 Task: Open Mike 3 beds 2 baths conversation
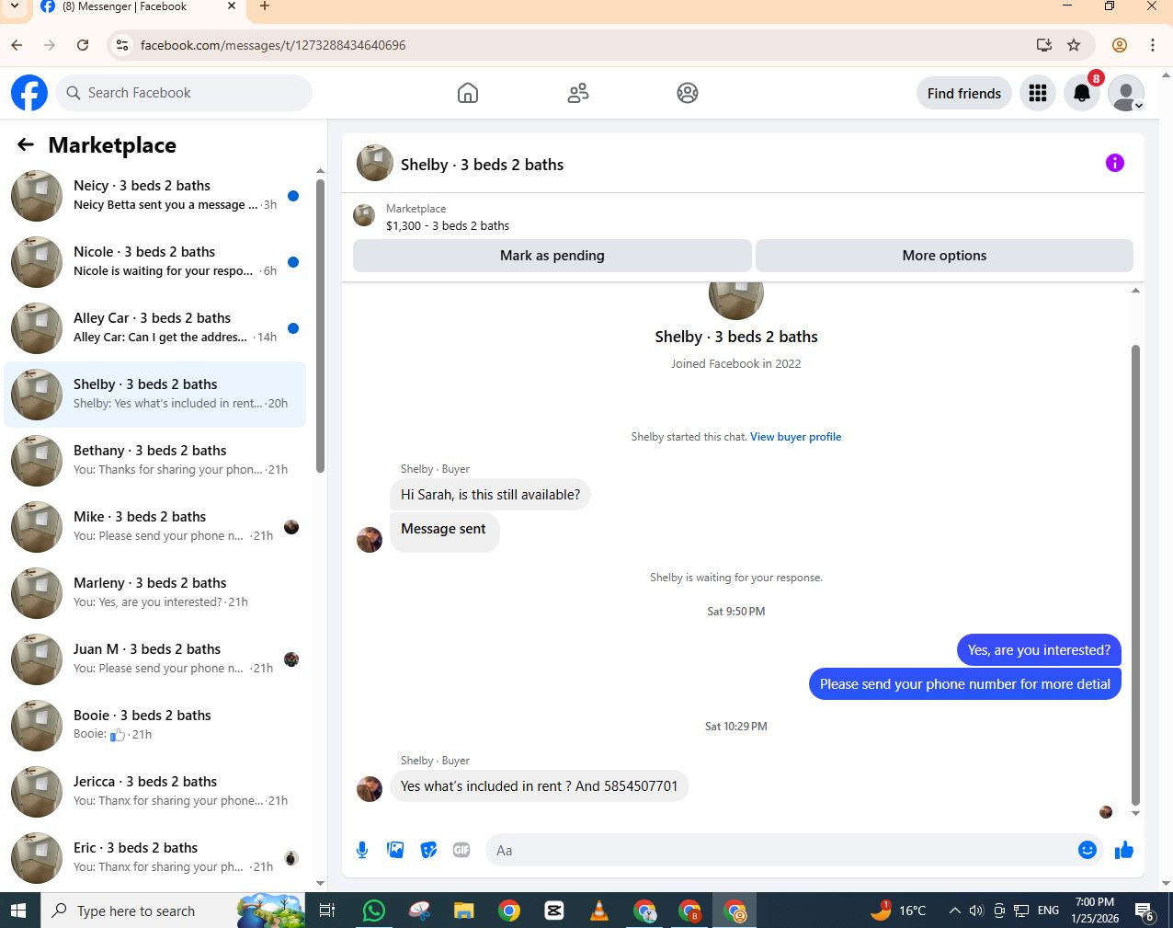pos(154,527)
